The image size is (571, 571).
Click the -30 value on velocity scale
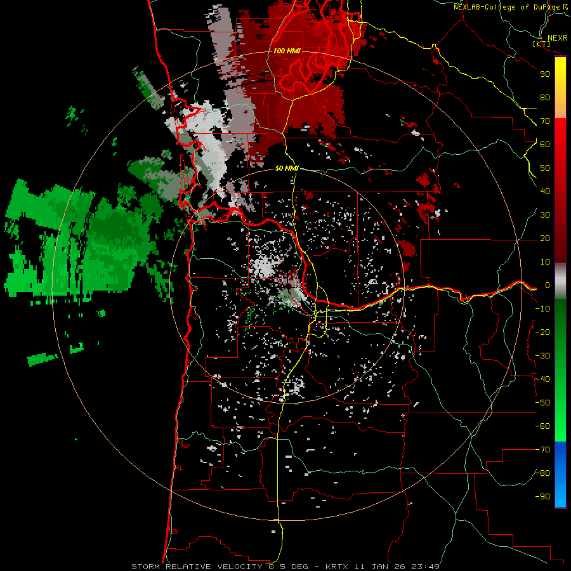[x=542, y=356]
